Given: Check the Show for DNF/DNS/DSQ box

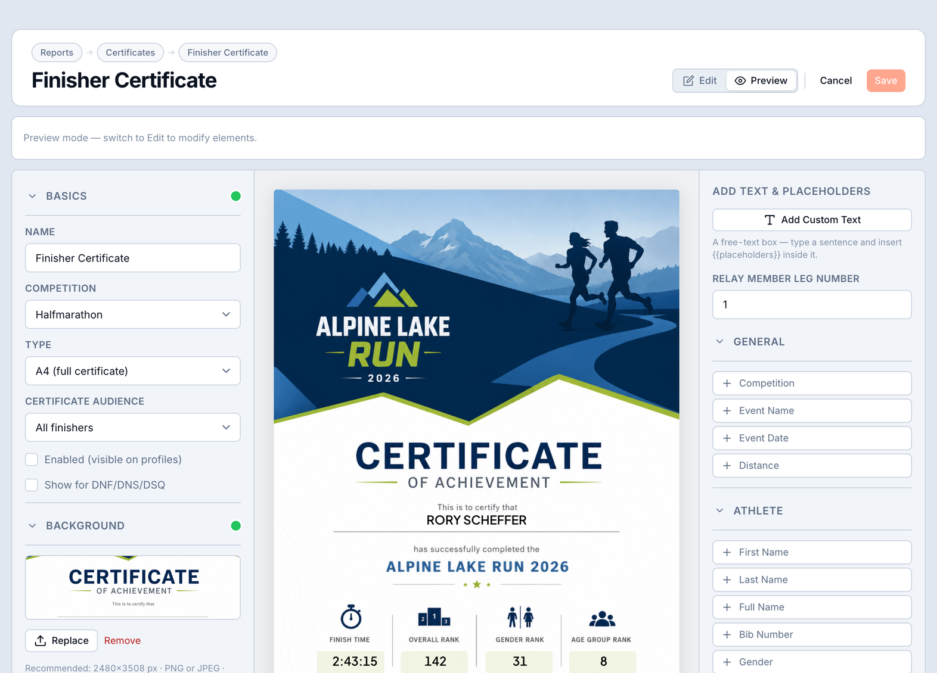Looking at the screenshot, I should tap(32, 485).
